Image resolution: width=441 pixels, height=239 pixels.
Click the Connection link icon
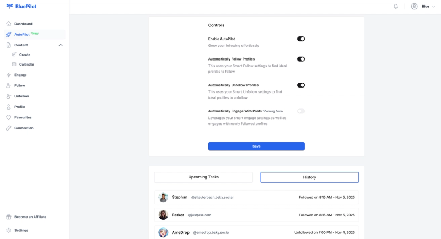pos(9,128)
